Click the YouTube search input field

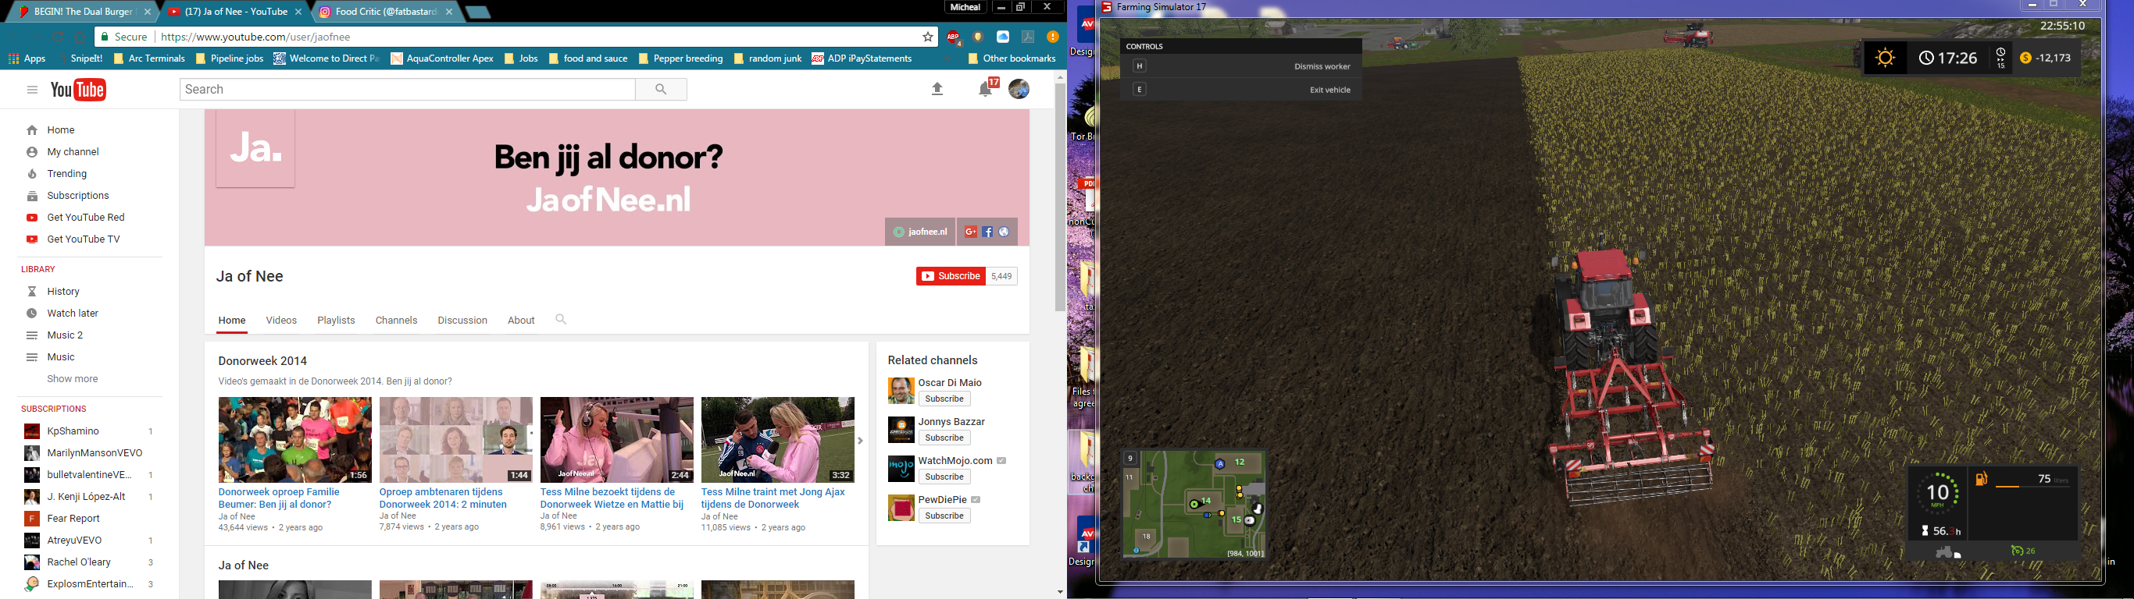coord(408,90)
